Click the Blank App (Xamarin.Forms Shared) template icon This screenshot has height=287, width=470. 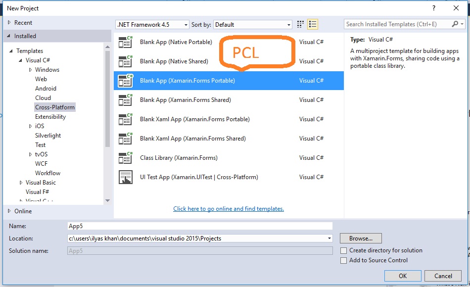(x=125, y=100)
